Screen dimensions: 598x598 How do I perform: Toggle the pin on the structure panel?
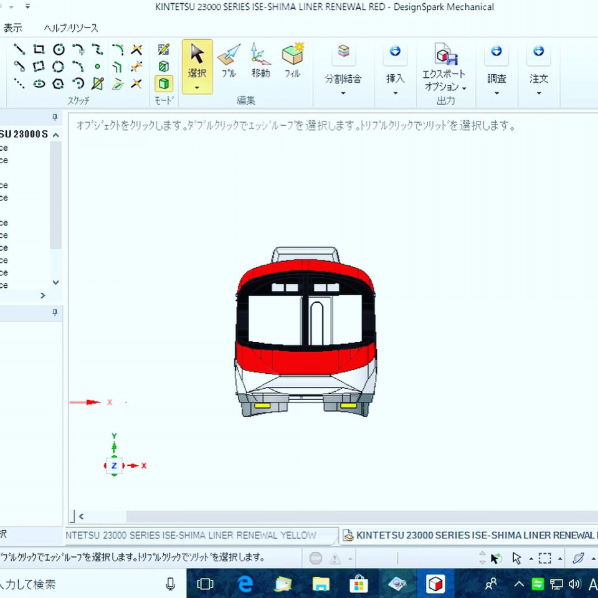tap(55, 117)
